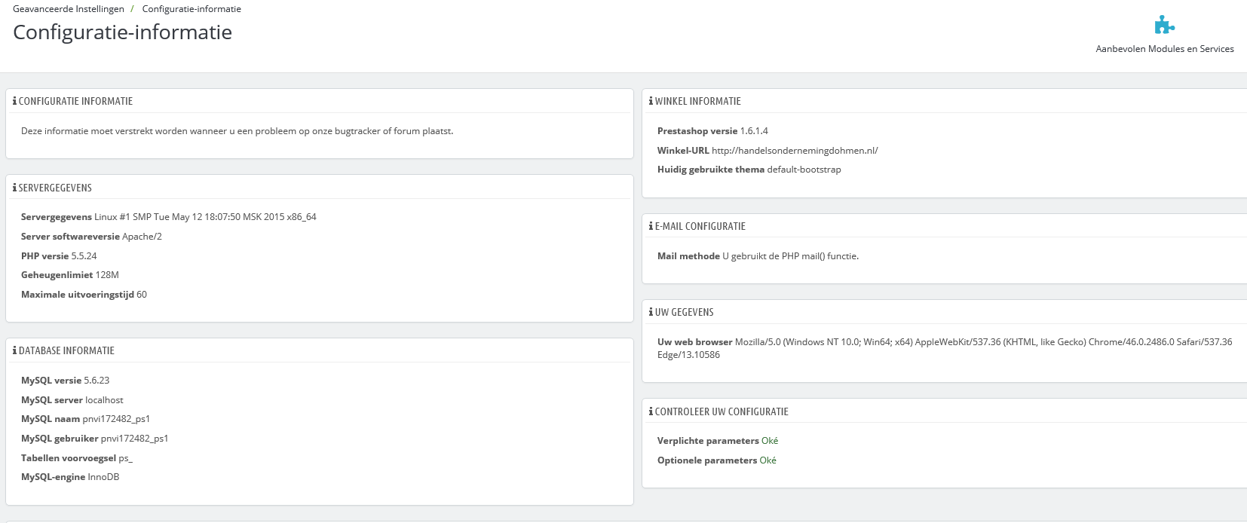Click the Configuratie-informatie breadcrumb item
This screenshot has width=1247, height=523.
[x=191, y=9]
